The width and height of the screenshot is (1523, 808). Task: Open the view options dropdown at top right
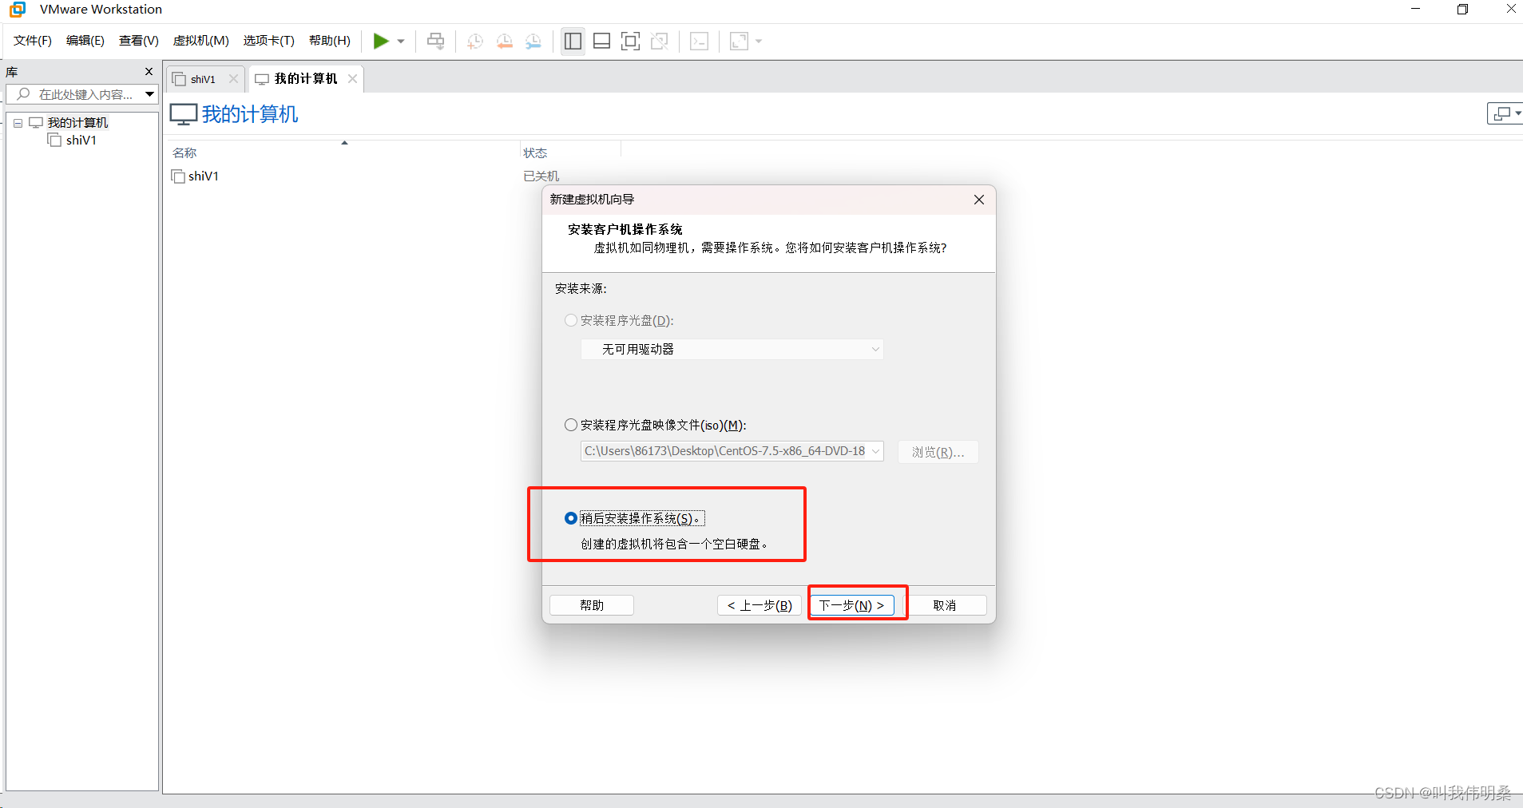(x=1505, y=114)
